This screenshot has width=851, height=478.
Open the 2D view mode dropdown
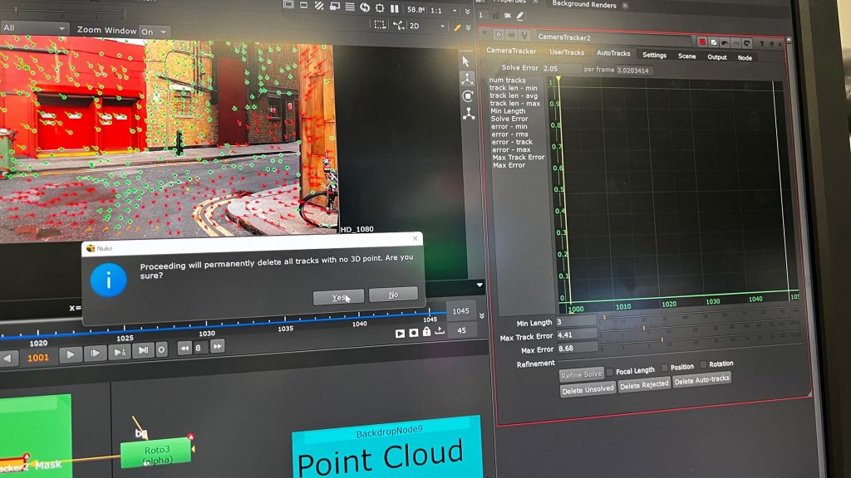click(427, 26)
